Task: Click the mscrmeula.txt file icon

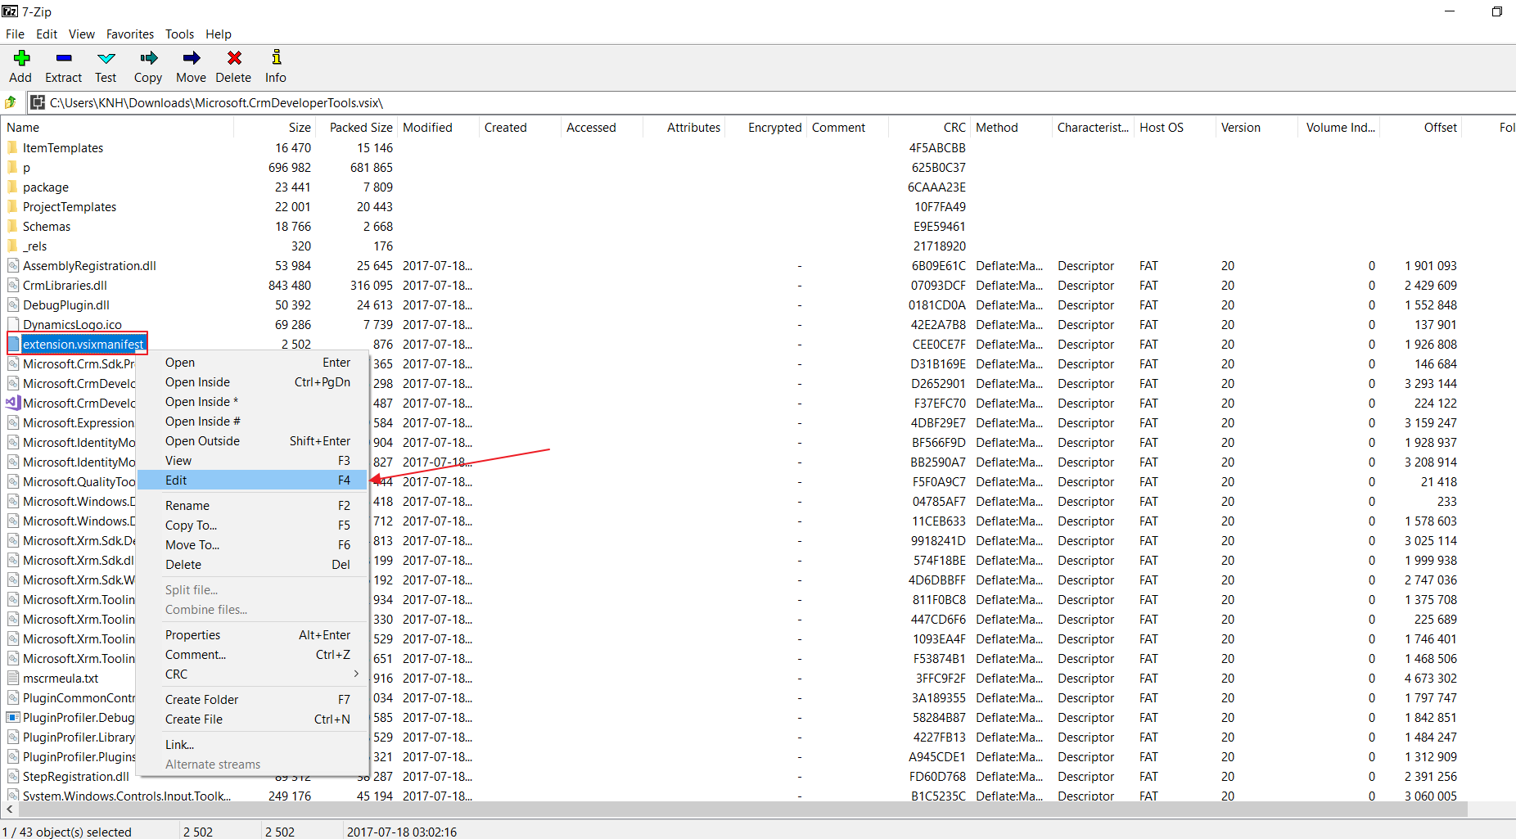Action: 13,679
